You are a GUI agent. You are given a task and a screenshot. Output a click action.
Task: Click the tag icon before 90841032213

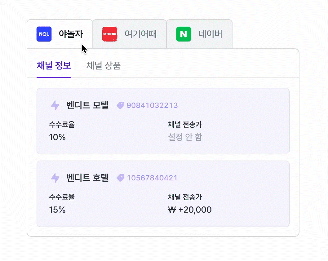(120, 105)
